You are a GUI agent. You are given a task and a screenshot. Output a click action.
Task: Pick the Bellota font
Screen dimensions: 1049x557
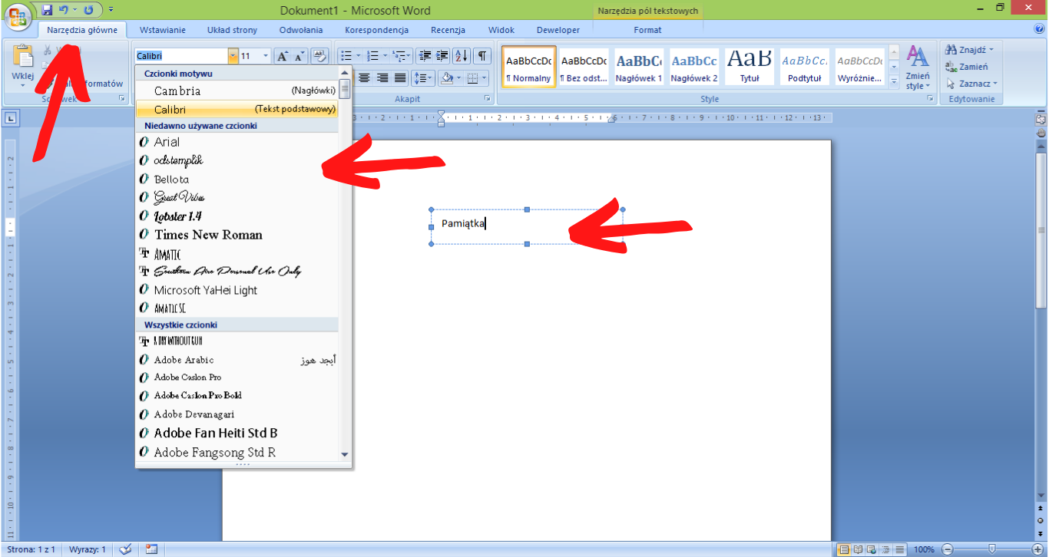(x=237, y=179)
